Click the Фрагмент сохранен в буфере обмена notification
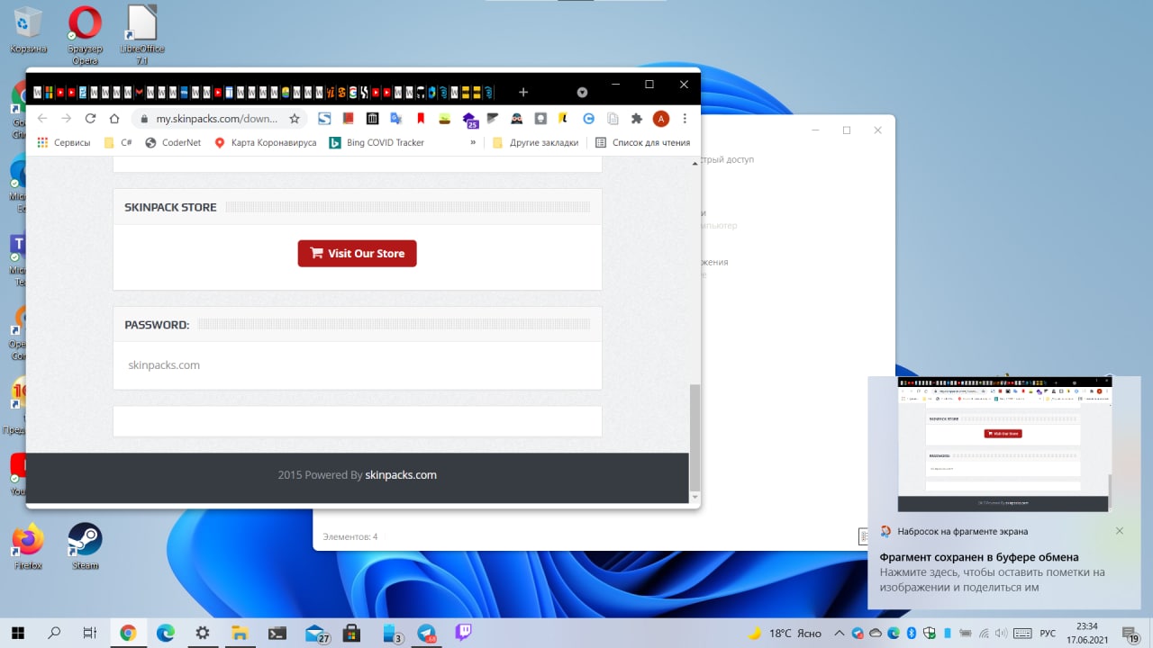The height and width of the screenshot is (648, 1153). [x=979, y=557]
